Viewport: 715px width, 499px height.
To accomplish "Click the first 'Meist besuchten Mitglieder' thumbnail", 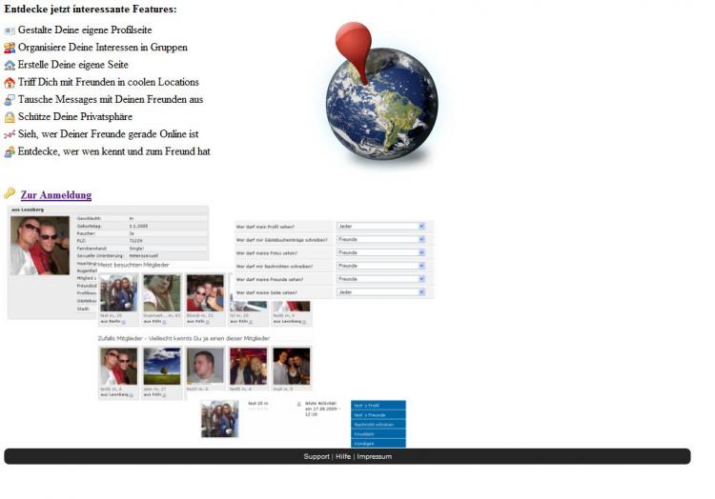I will tap(118, 292).
